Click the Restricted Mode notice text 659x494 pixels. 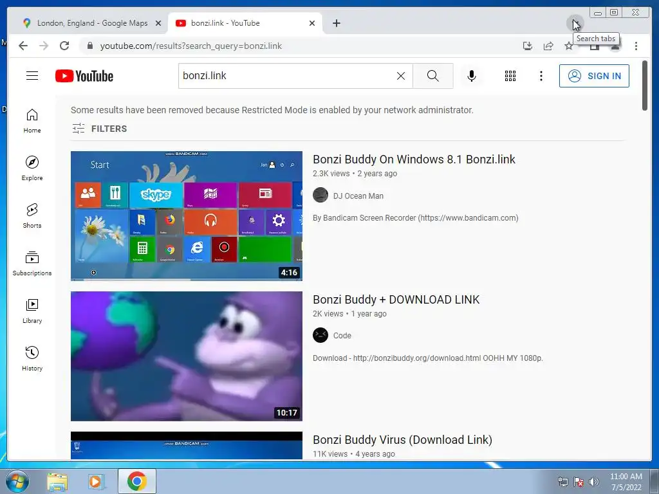tap(272, 110)
